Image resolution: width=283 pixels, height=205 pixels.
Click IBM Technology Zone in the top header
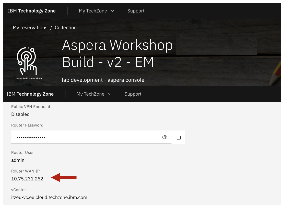tap(32, 11)
